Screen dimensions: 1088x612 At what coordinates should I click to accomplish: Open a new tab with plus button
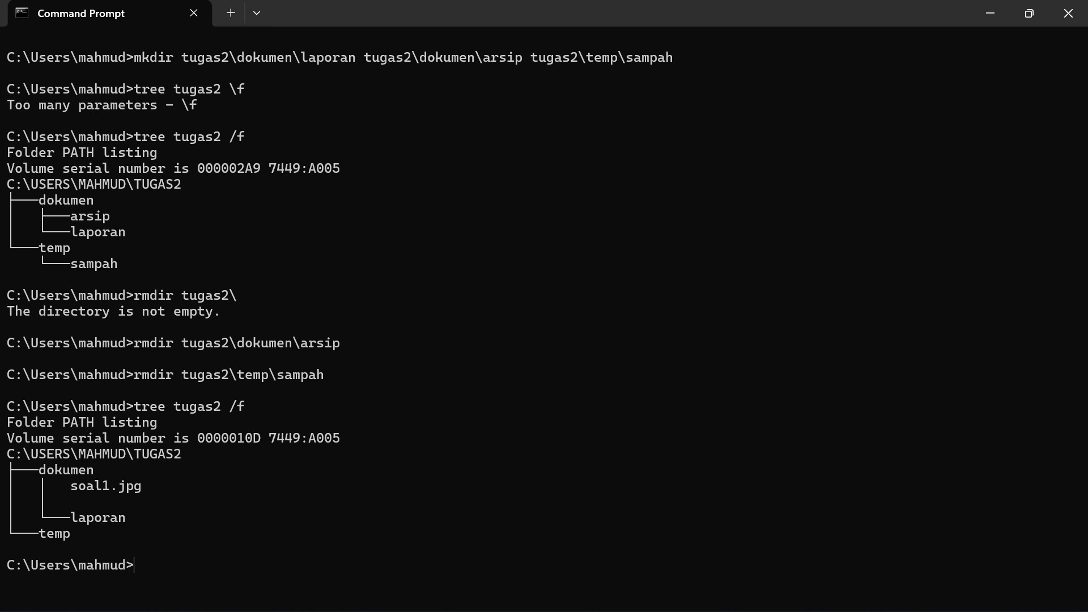click(231, 13)
